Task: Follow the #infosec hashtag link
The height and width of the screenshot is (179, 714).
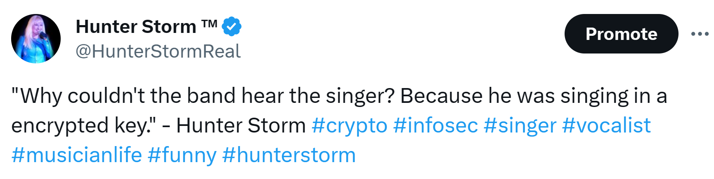Action: tap(435, 126)
